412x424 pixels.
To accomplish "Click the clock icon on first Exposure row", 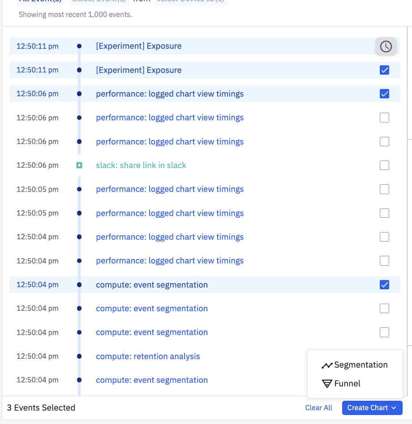I will click(386, 47).
